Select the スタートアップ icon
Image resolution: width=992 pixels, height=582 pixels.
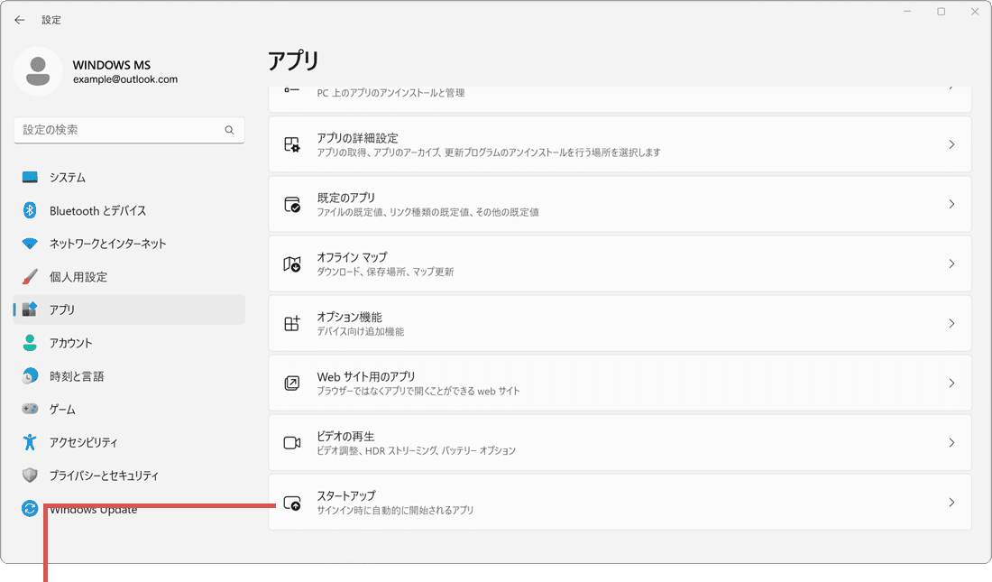pyautogui.click(x=292, y=501)
